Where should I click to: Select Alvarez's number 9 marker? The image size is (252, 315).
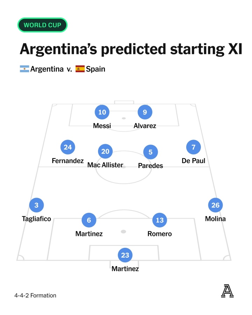coord(145,112)
